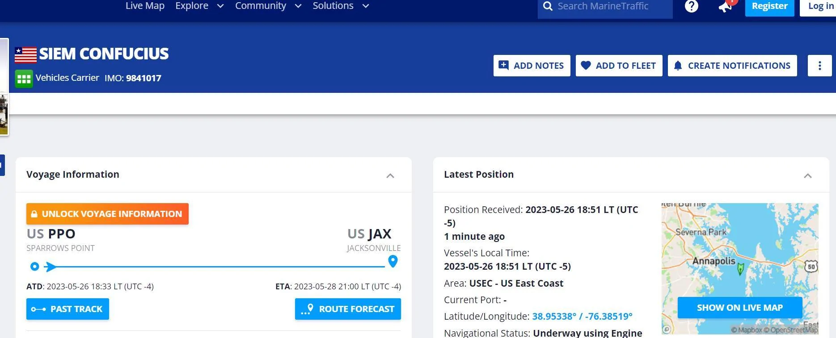Image resolution: width=836 pixels, height=338 pixels.
Task: Open the three-dot more options menu
Action: (x=819, y=66)
